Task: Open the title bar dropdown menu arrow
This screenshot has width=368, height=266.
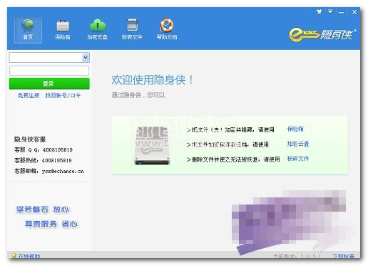Action: click(330, 11)
